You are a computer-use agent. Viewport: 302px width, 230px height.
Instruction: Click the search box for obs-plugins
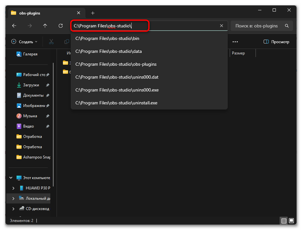tap(258, 26)
